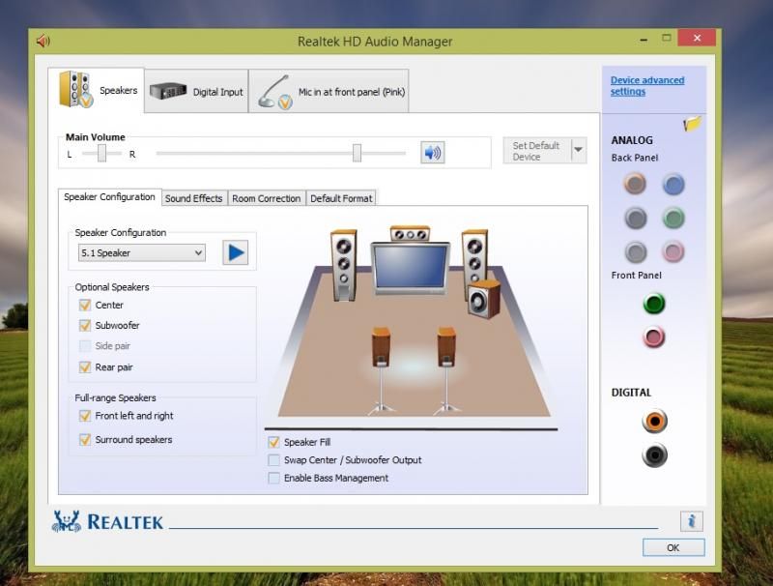Toggle Front left and right full-range

click(x=85, y=416)
